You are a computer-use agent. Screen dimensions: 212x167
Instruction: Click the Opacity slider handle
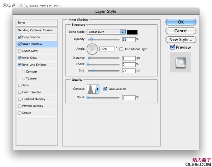[x=92, y=39]
